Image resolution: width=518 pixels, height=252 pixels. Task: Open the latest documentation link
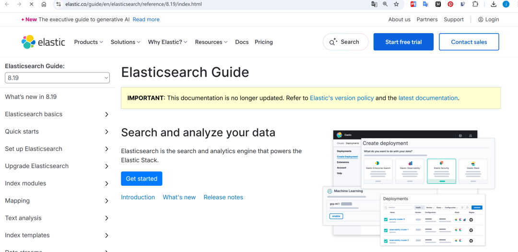coord(428,98)
